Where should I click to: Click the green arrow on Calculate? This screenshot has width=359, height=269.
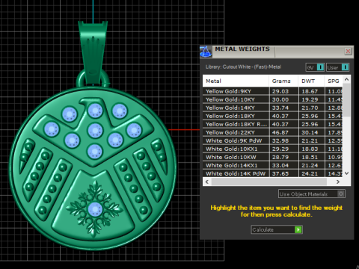pos(298,229)
